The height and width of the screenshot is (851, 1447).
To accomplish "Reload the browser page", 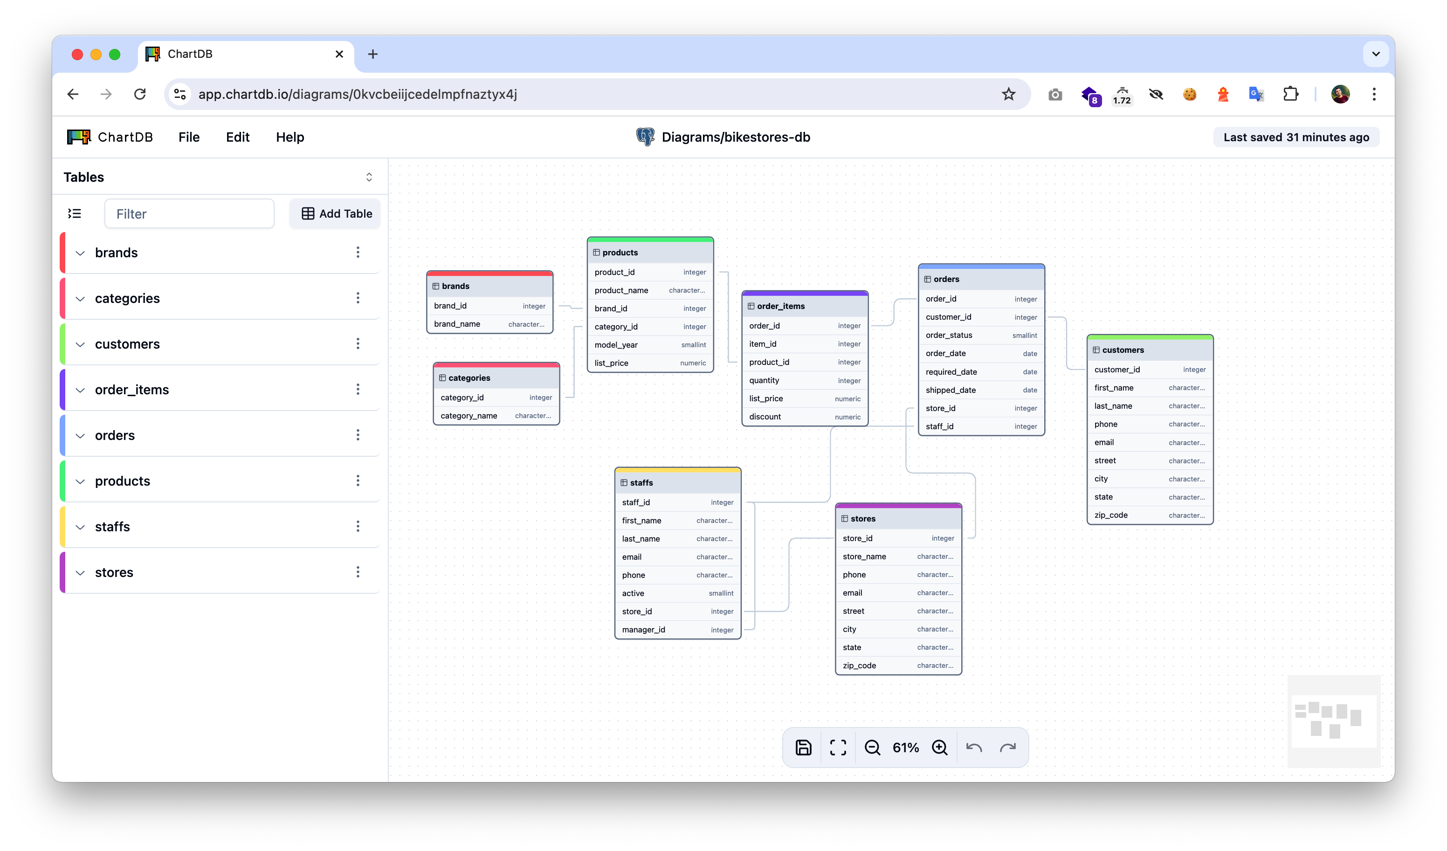I will point(139,94).
